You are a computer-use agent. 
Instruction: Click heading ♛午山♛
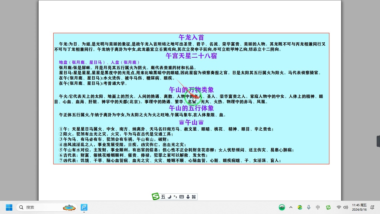pos(191,122)
